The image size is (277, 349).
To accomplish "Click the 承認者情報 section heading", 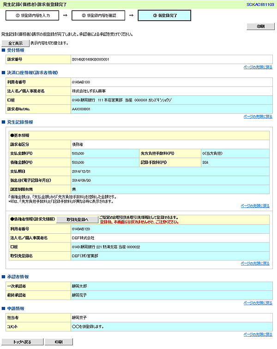I will click(x=18, y=277).
